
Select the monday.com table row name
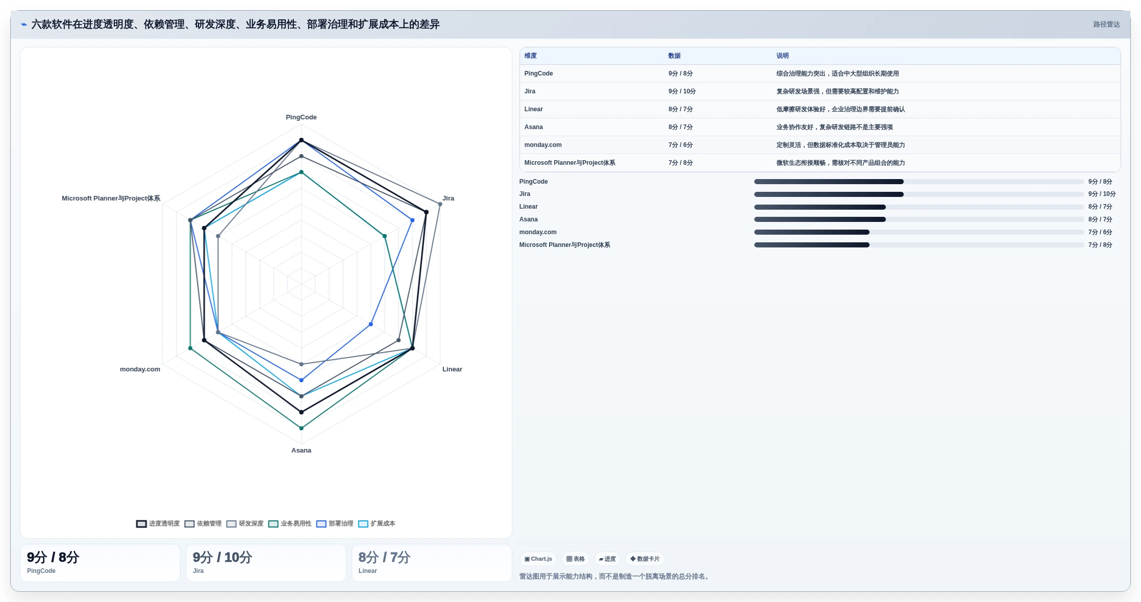(x=543, y=145)
